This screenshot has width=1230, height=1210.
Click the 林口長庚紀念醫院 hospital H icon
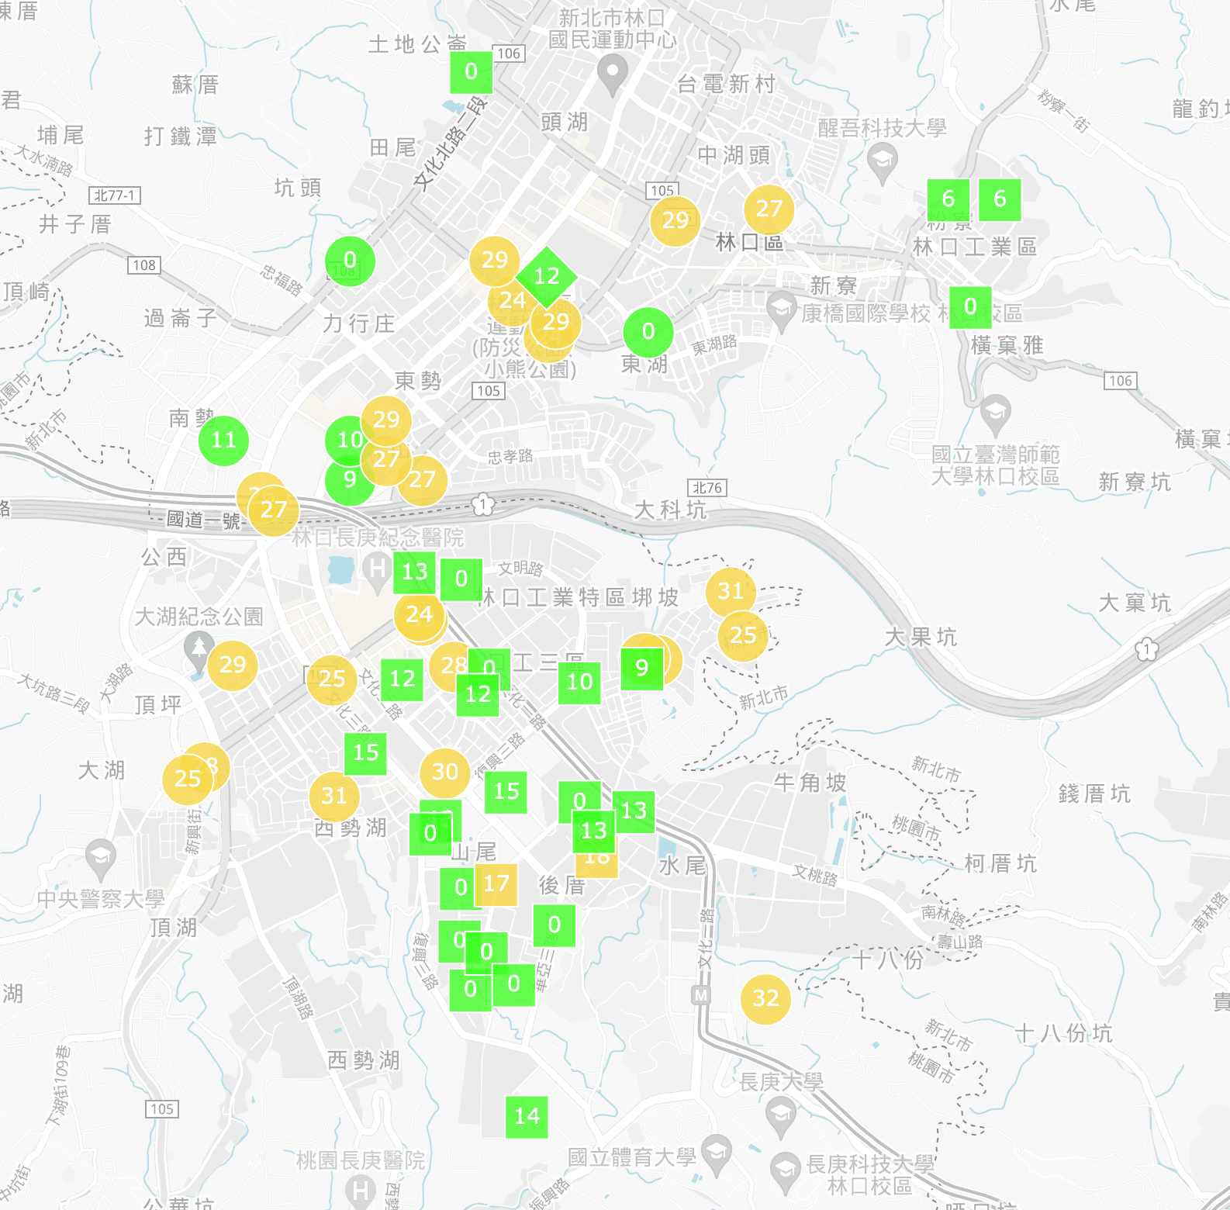coord(378,572)
